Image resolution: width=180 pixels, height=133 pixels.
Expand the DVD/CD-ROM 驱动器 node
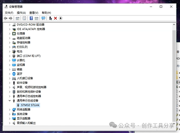click(x=10, y=25)
